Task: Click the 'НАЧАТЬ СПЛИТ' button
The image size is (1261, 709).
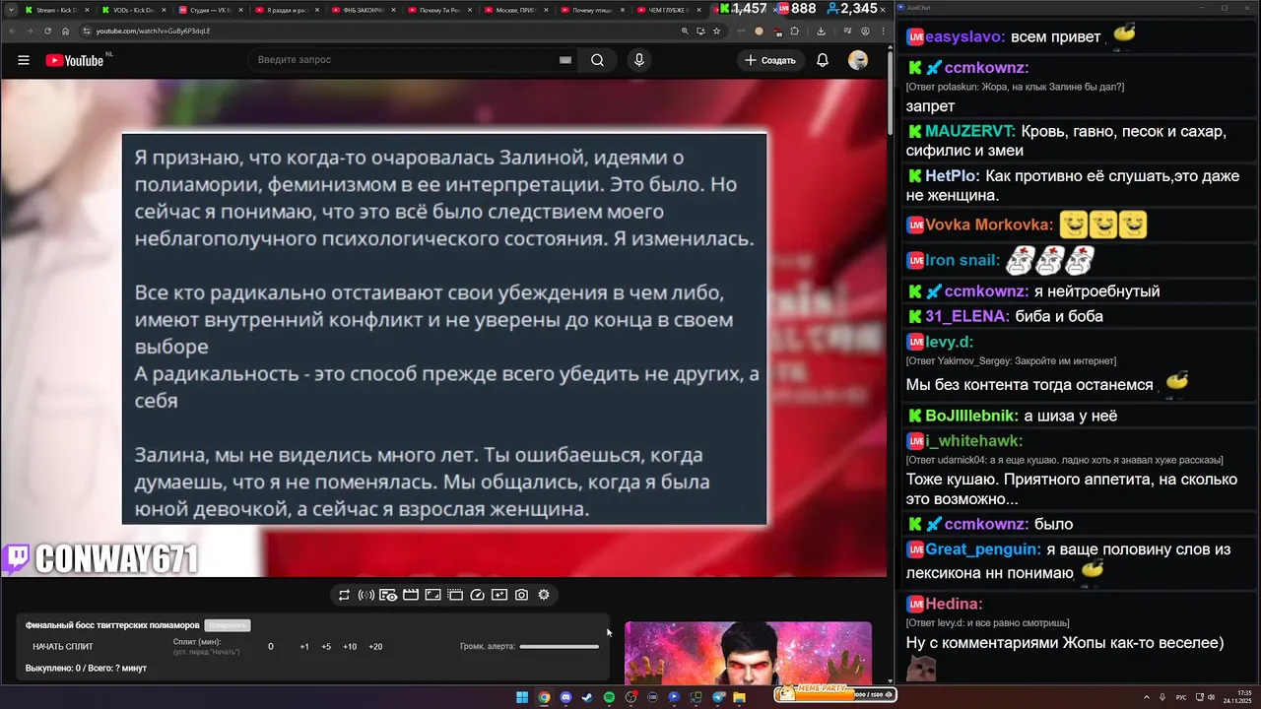Action: click(x=63, y=647)
